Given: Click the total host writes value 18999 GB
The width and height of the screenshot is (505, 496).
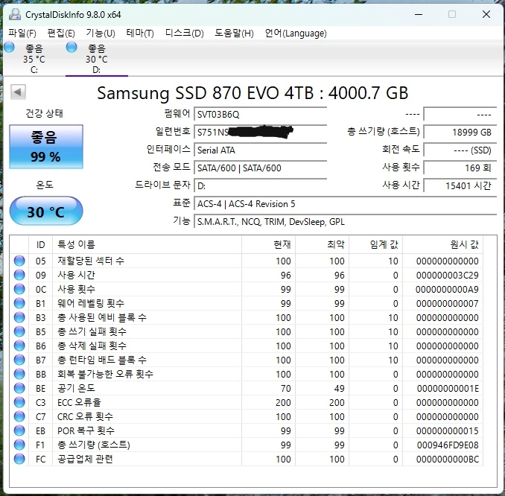Looking at the screenshot, I should (x=460, y=132).
